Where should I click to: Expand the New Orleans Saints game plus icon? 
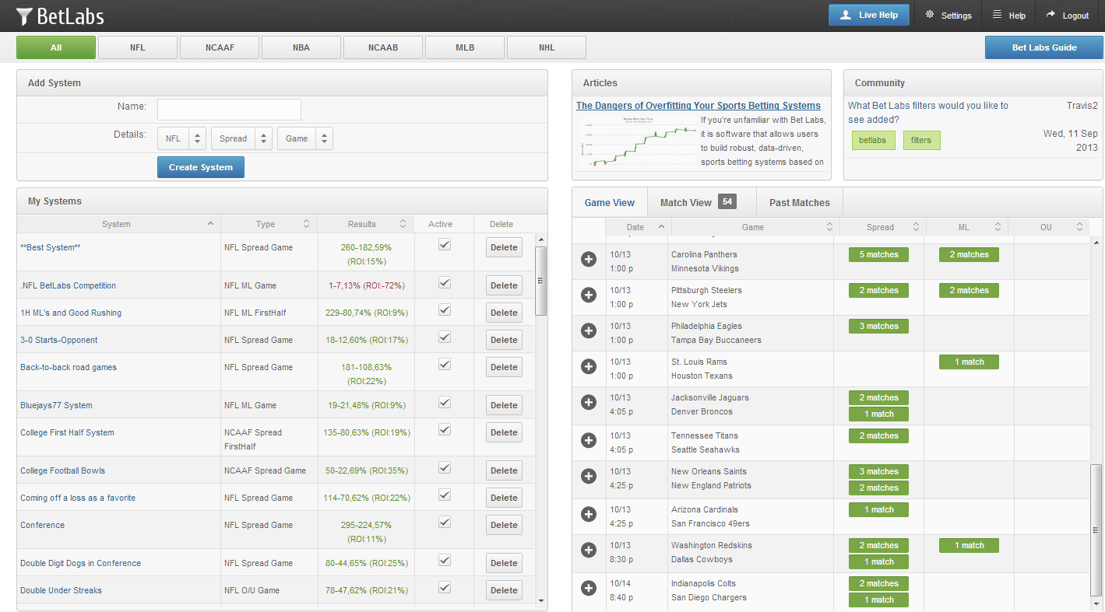589,476
